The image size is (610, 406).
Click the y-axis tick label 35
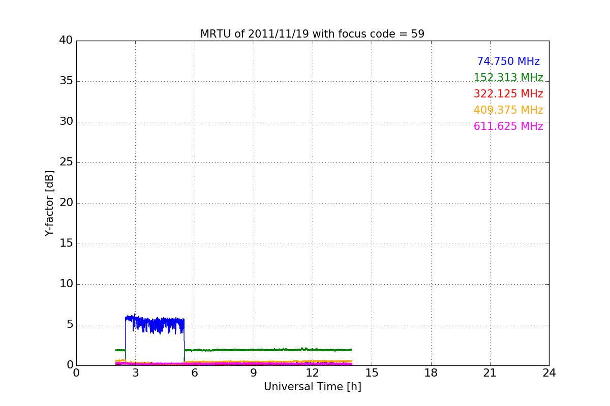point(66,81)
